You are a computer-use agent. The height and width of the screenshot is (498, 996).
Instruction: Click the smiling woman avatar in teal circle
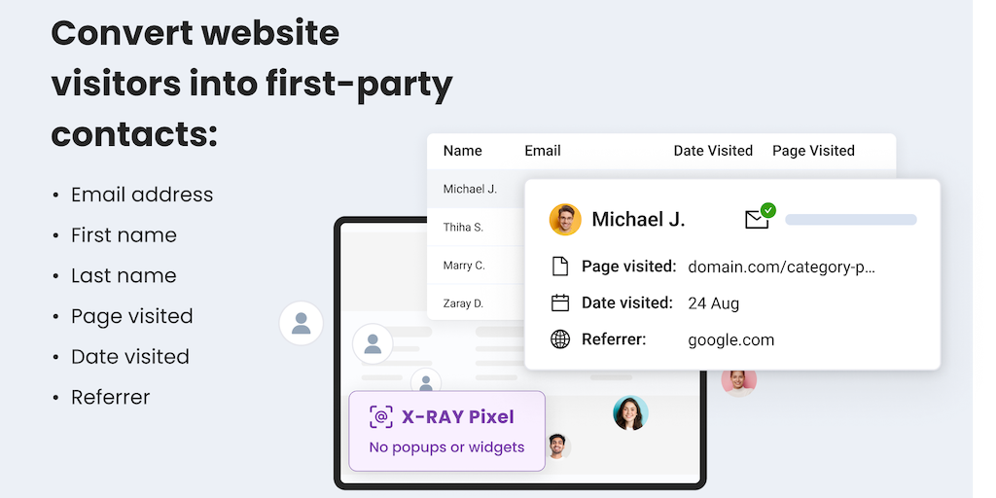pyautogui.click(x=630, y=413)
